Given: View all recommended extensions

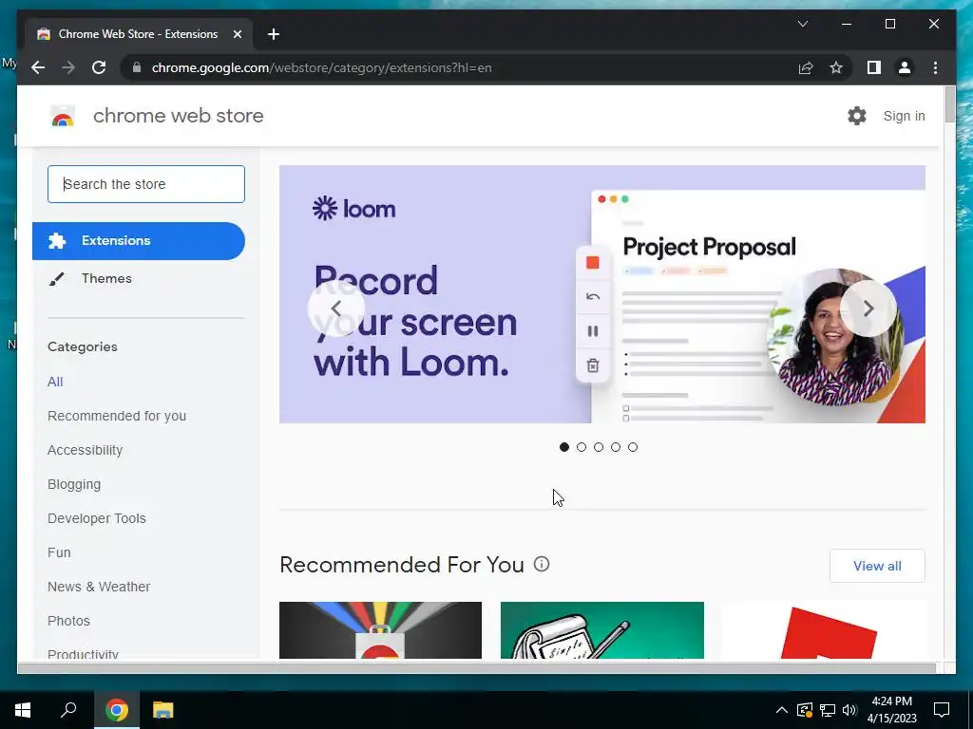Looking at the screenshot, I should point(877,566).
